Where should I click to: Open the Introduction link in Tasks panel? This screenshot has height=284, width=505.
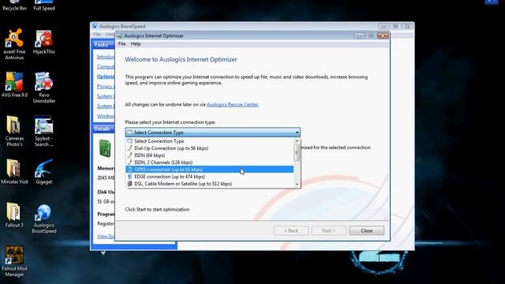point(106,57)
